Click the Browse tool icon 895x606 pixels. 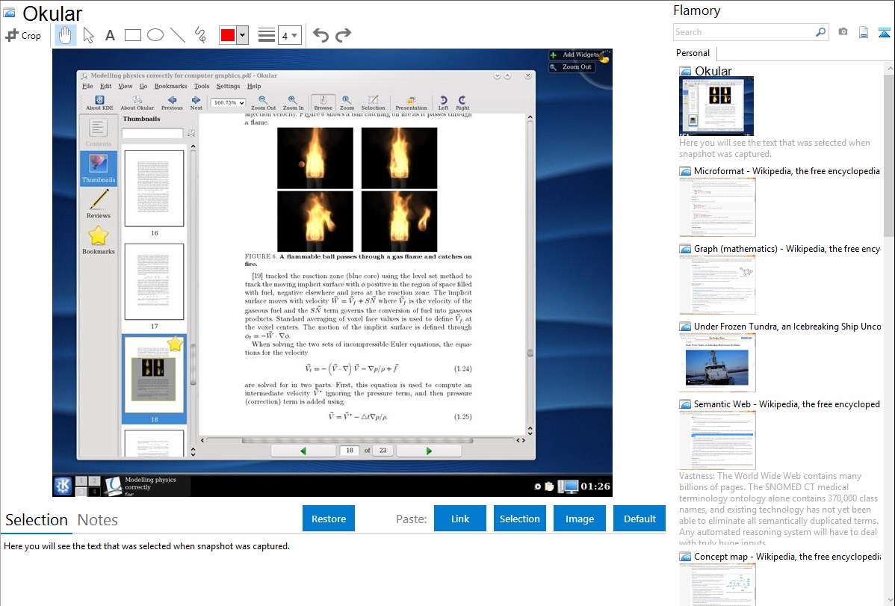pyautogui.click(x=323, y=103)
